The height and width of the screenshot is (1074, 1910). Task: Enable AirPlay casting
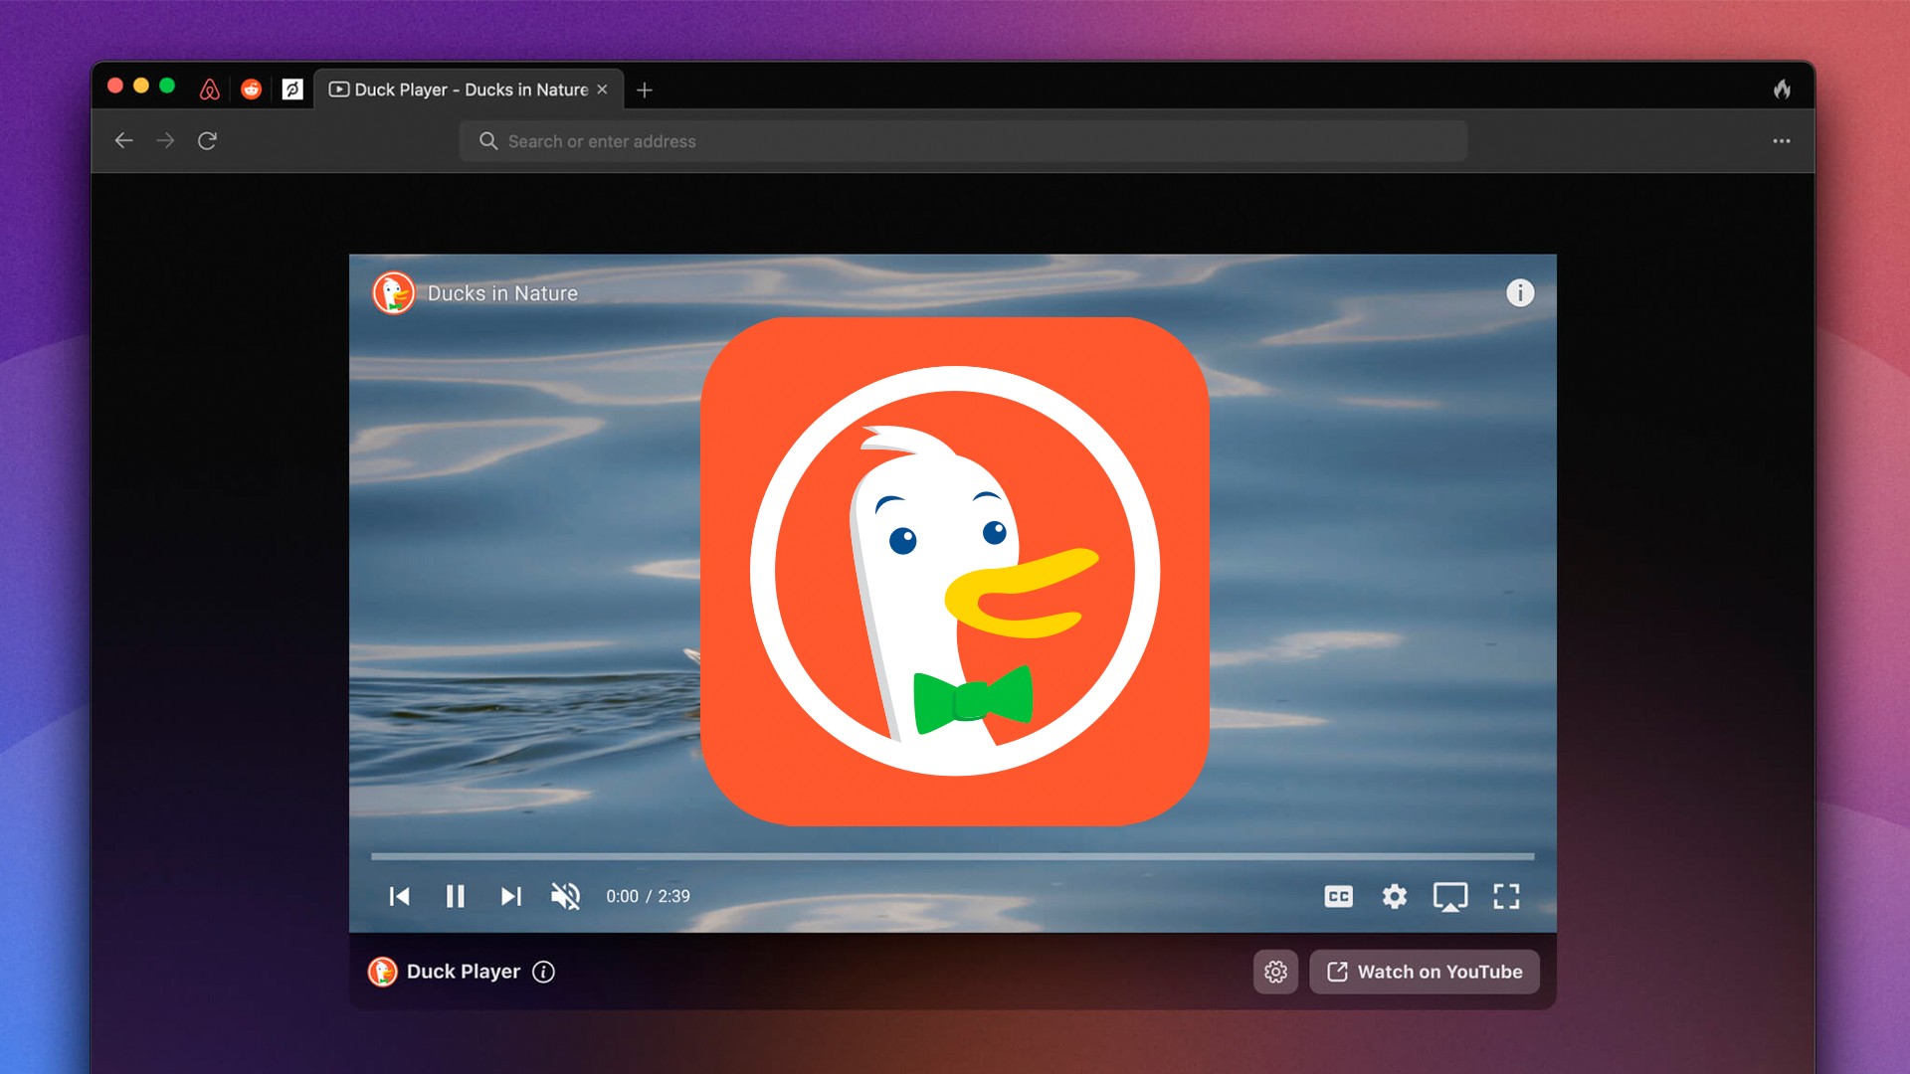[x=1449, y=896]
